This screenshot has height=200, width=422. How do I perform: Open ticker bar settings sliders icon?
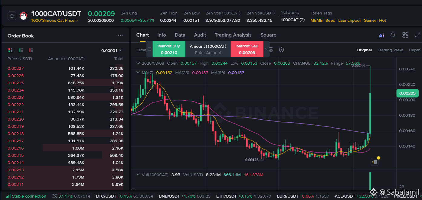coord(55,196)
